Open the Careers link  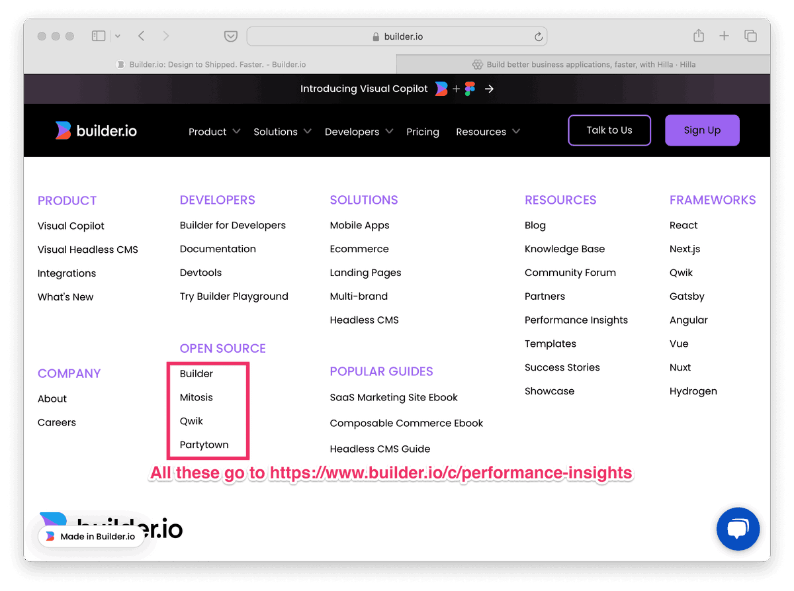(57, 423)
